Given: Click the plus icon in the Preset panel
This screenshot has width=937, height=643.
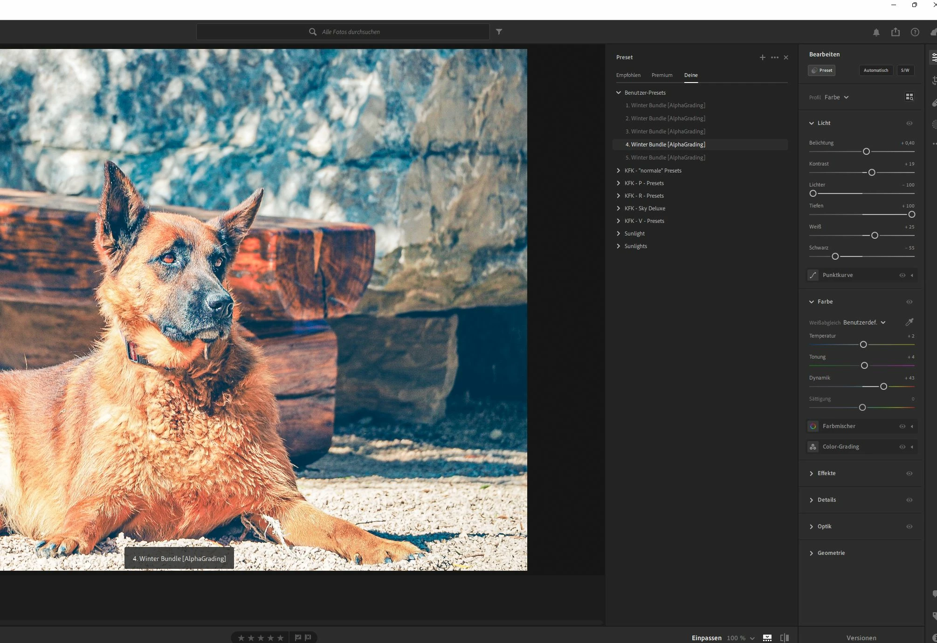Looking at the screenshot, I should (762, 57).
